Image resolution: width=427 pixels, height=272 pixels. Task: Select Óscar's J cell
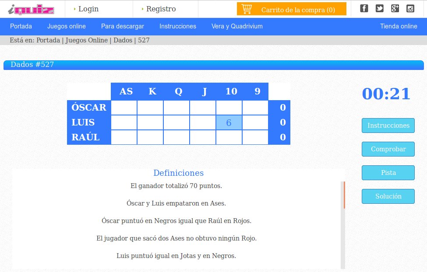coord(203,108)
